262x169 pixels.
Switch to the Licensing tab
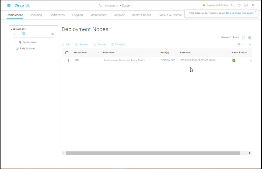click(x=36, y=15)
